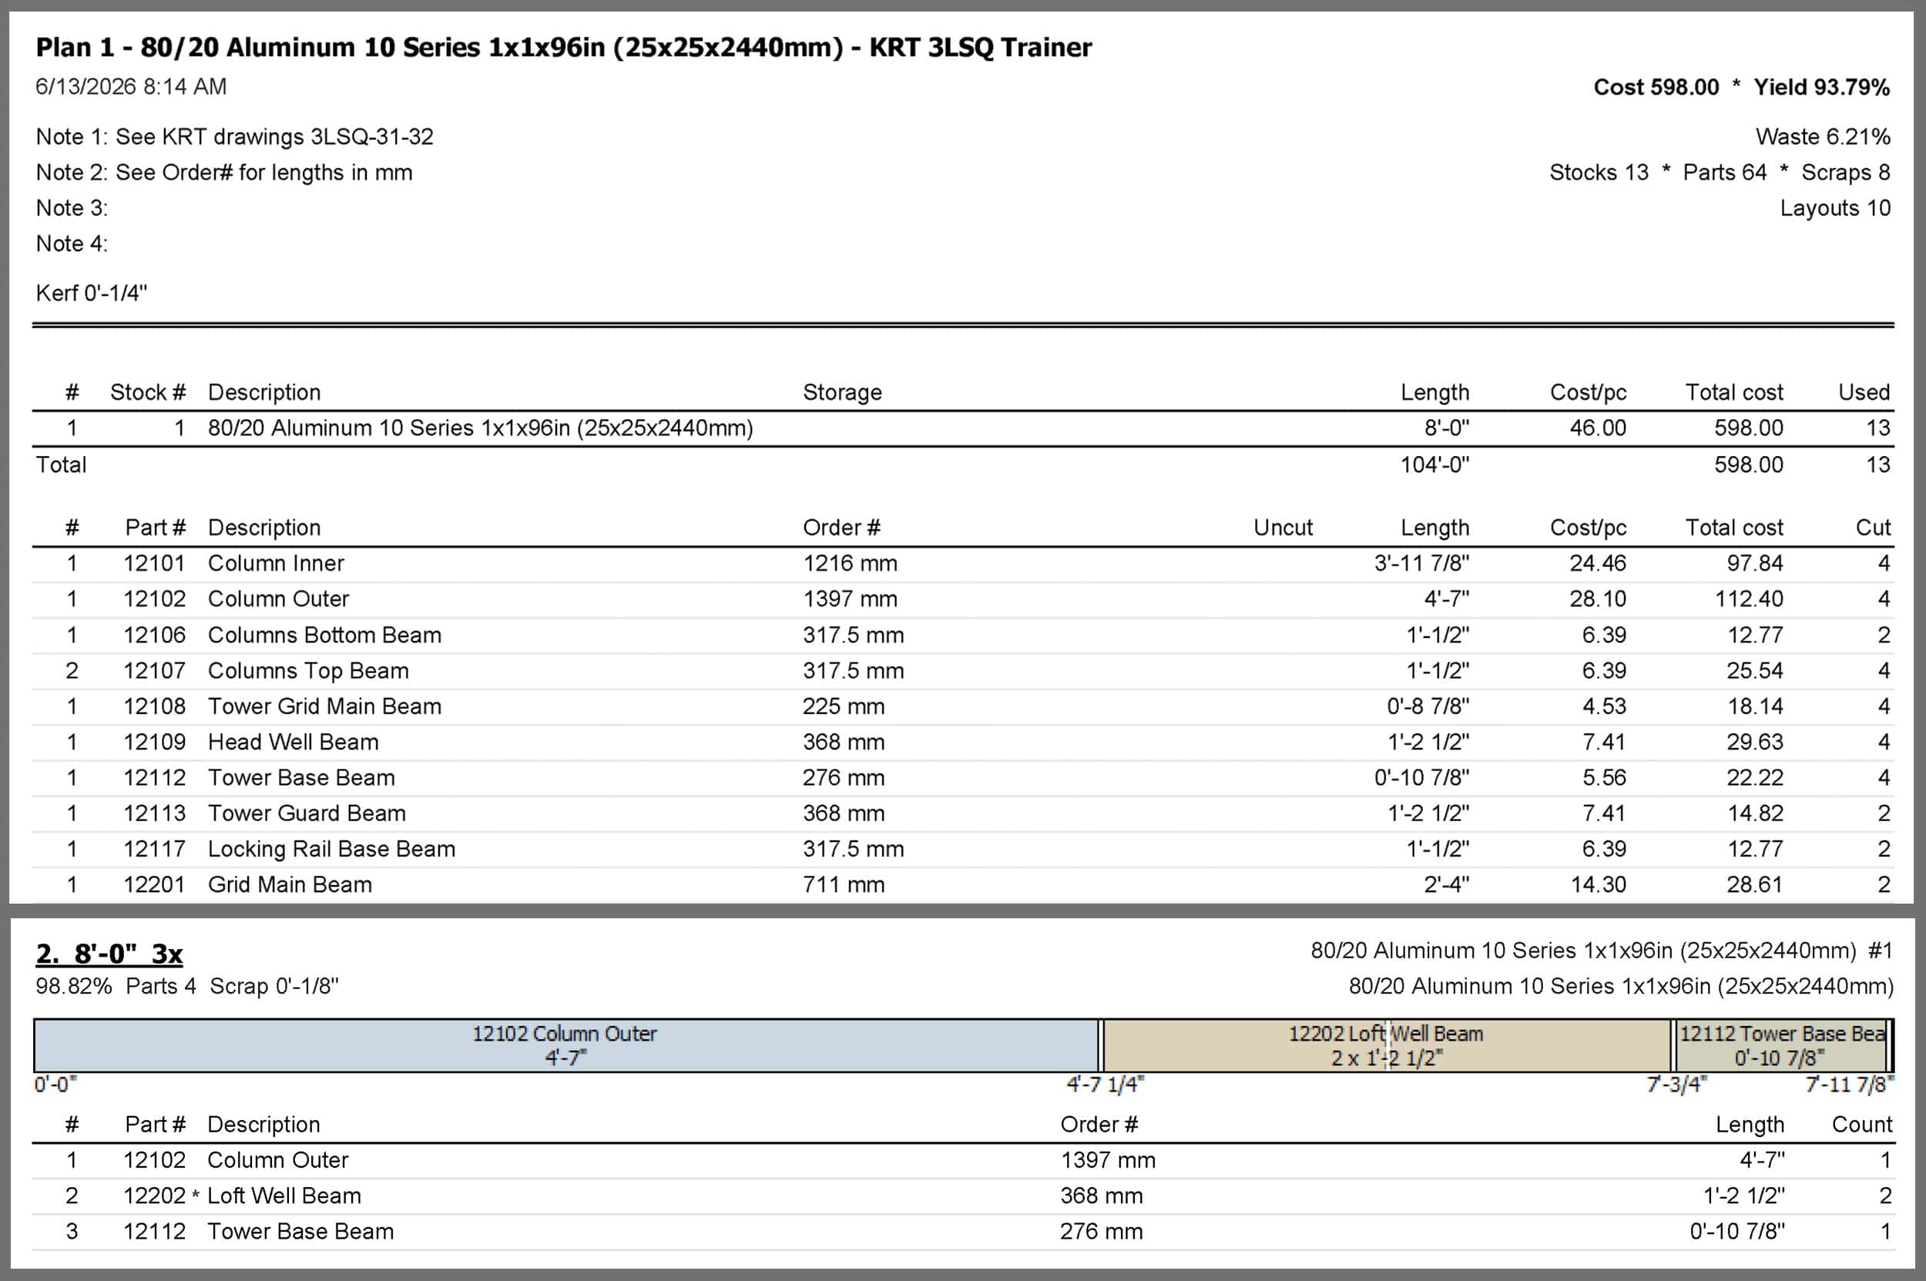Click total cost "18.14"

click(1754, 706)
